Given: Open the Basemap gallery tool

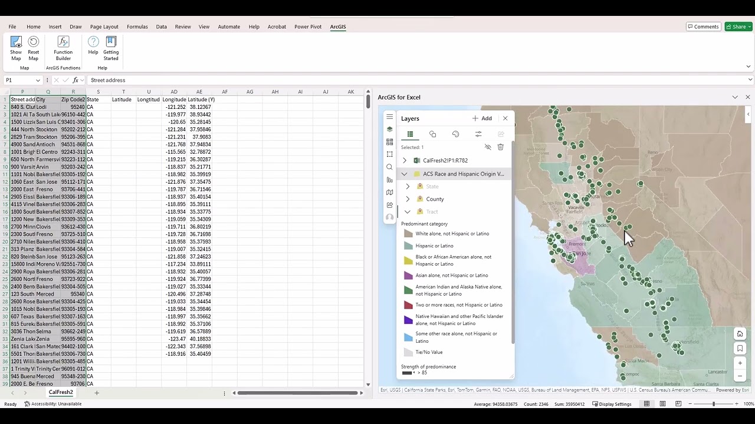Looking at the screenshot, I should pos(389,142).
